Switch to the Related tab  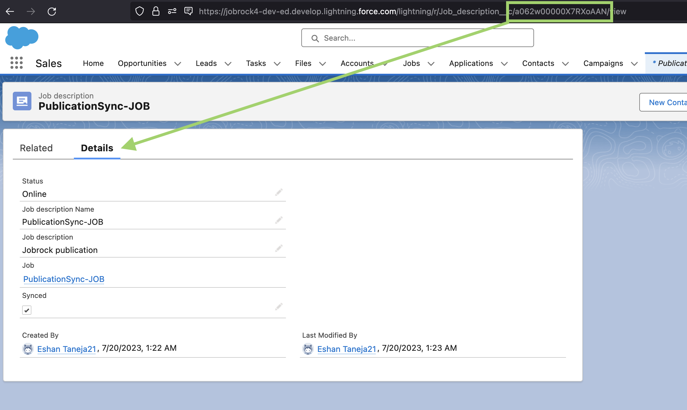(36, 148)
